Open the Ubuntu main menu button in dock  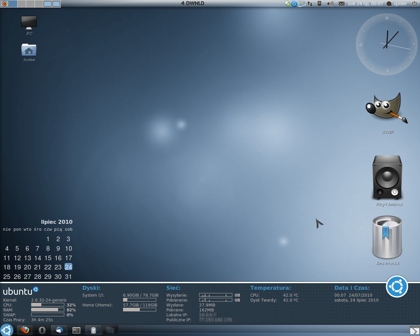[x=6, y=330]
